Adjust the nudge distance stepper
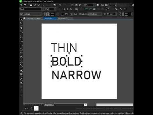 point(116,14)
